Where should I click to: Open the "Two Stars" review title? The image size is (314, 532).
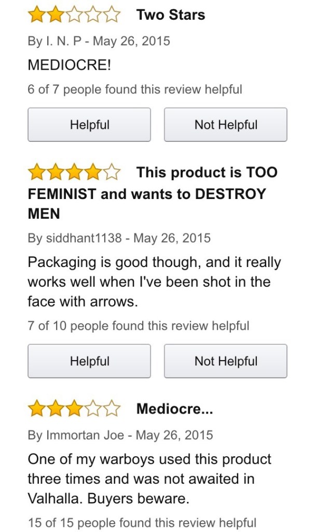pos(171,15)
